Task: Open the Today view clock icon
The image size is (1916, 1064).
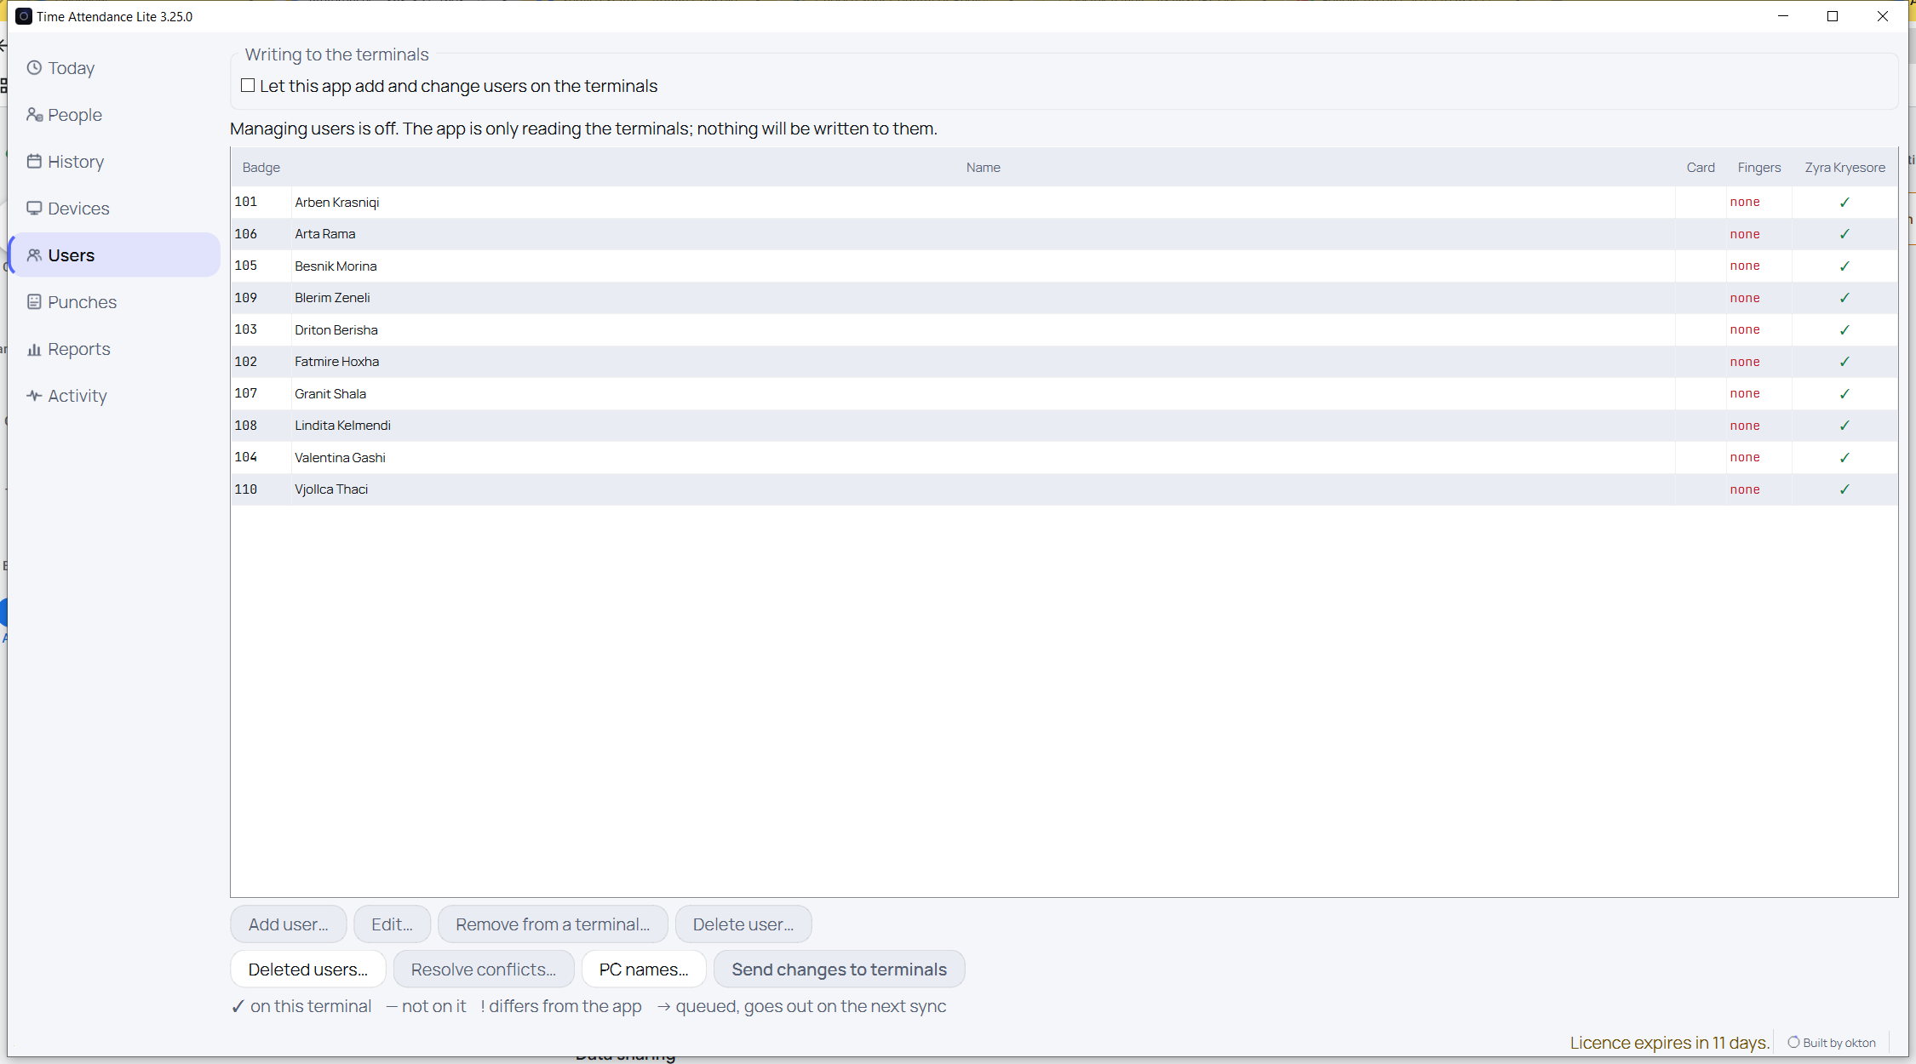Action: 34,67
